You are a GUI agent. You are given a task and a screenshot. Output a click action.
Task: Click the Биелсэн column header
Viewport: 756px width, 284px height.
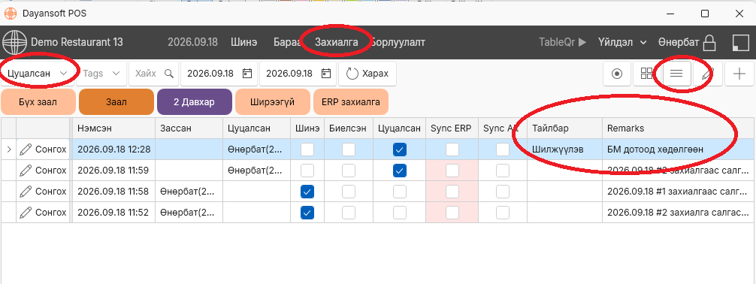tap(348, 128)
